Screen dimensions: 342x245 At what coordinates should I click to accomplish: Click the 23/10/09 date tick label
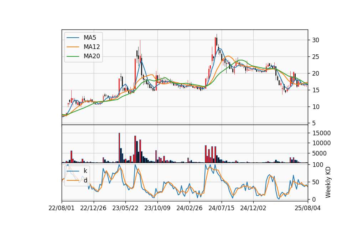157,208
